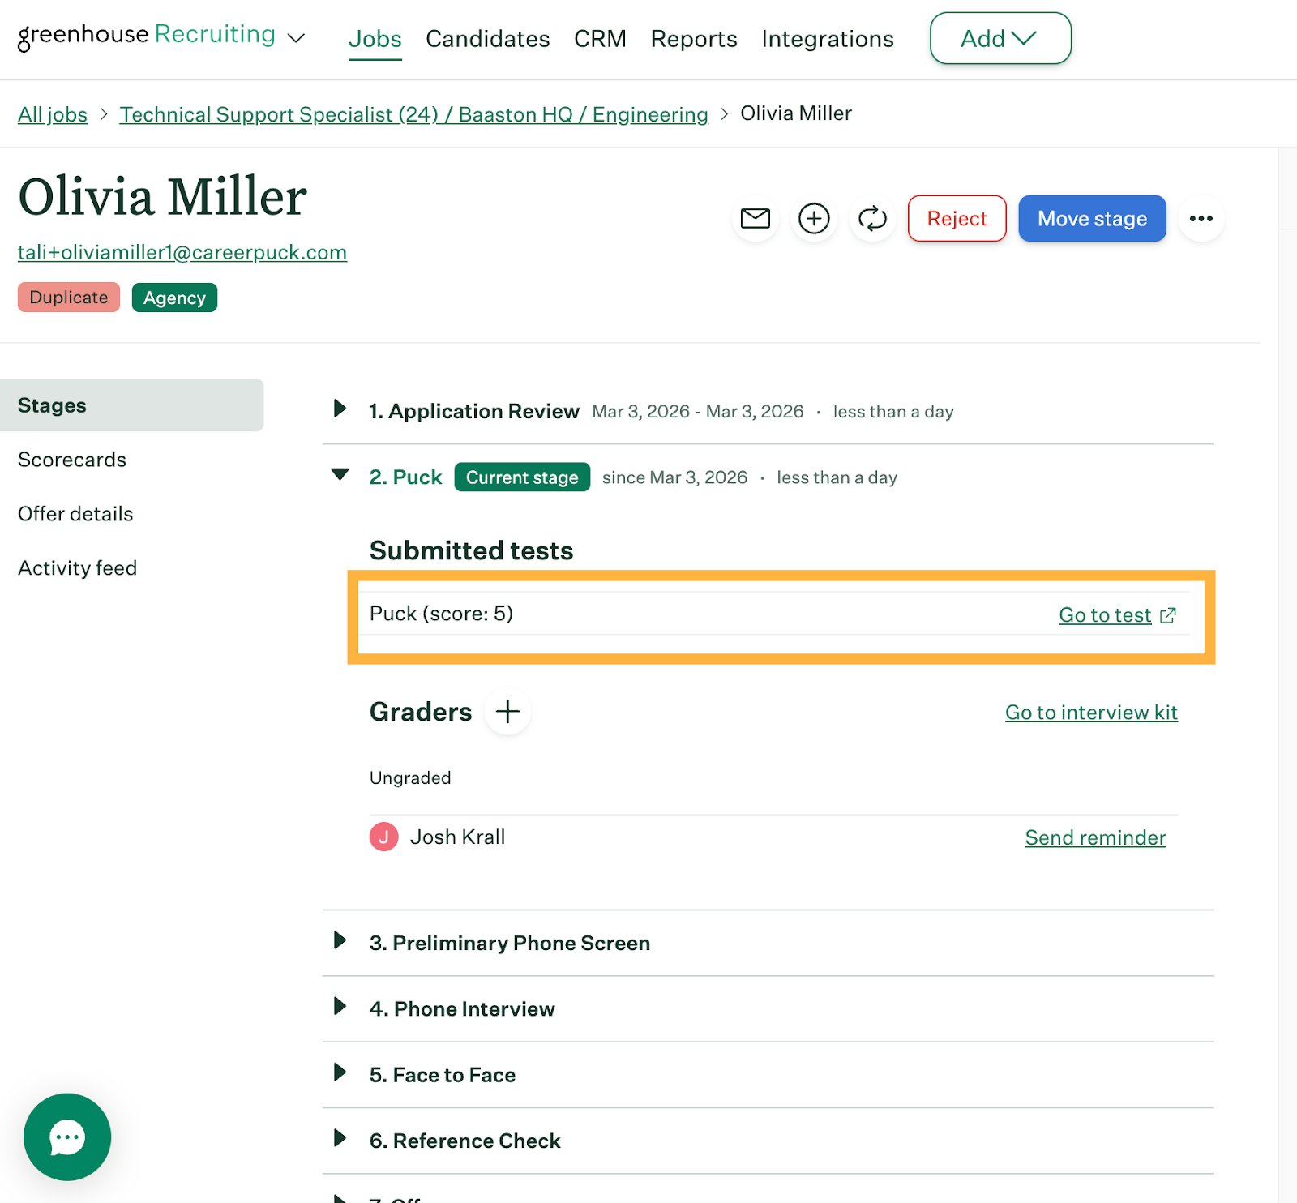Click the circular arrows transfer icon

tap(872, 219)
